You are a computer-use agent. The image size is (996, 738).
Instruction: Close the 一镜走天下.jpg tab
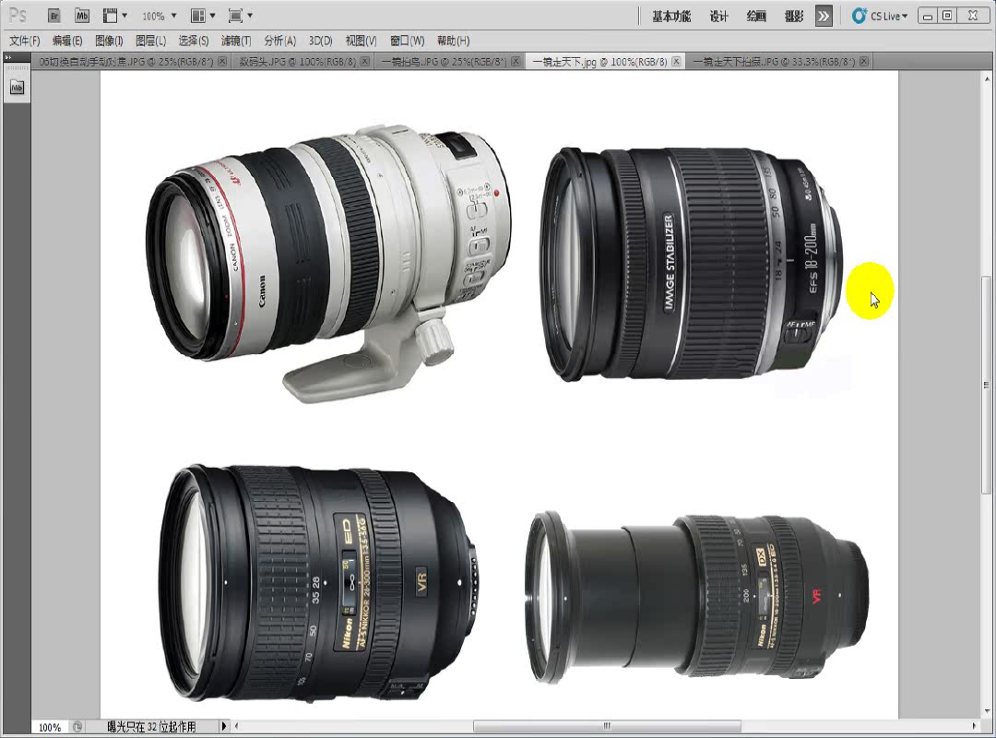coord(677,62)
